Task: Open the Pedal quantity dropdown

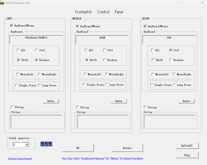Action: pyautogui.click(x=27, y=145)
